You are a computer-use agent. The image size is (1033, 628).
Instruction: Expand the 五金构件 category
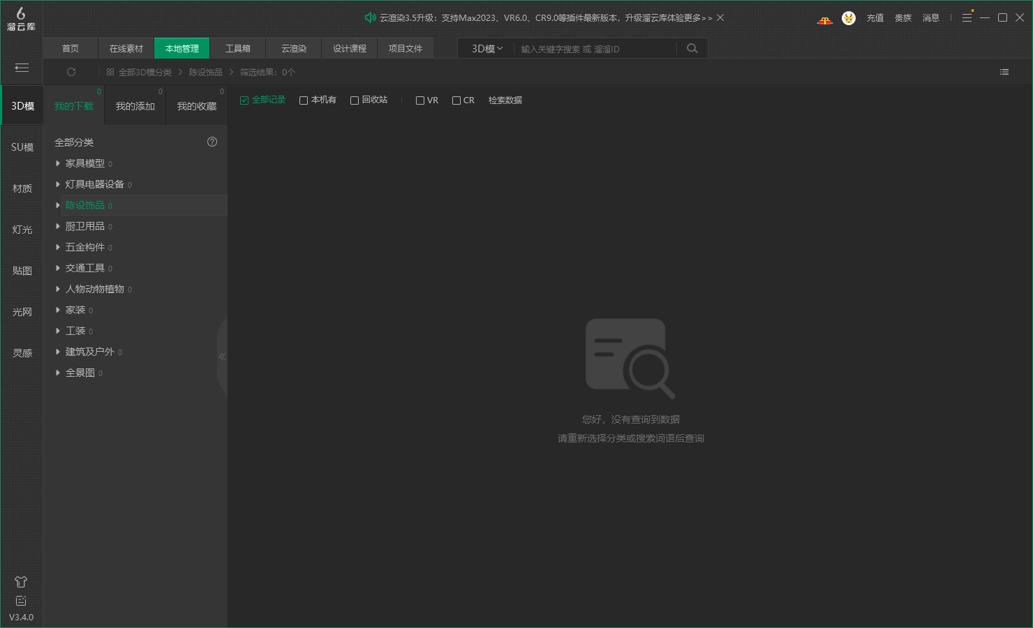[58, 247]
